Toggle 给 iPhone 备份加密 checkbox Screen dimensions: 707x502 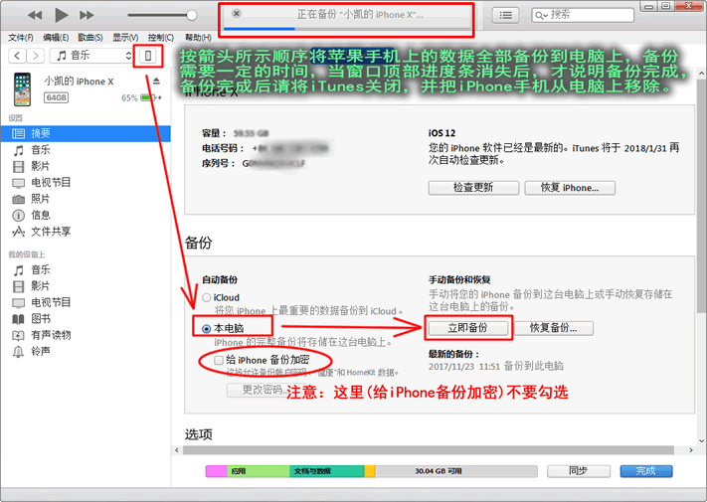(x=219, y=360)
